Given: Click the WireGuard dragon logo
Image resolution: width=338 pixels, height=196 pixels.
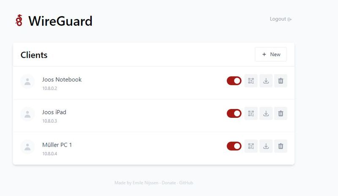Looking at the screenshot, I should pos(19,20).
